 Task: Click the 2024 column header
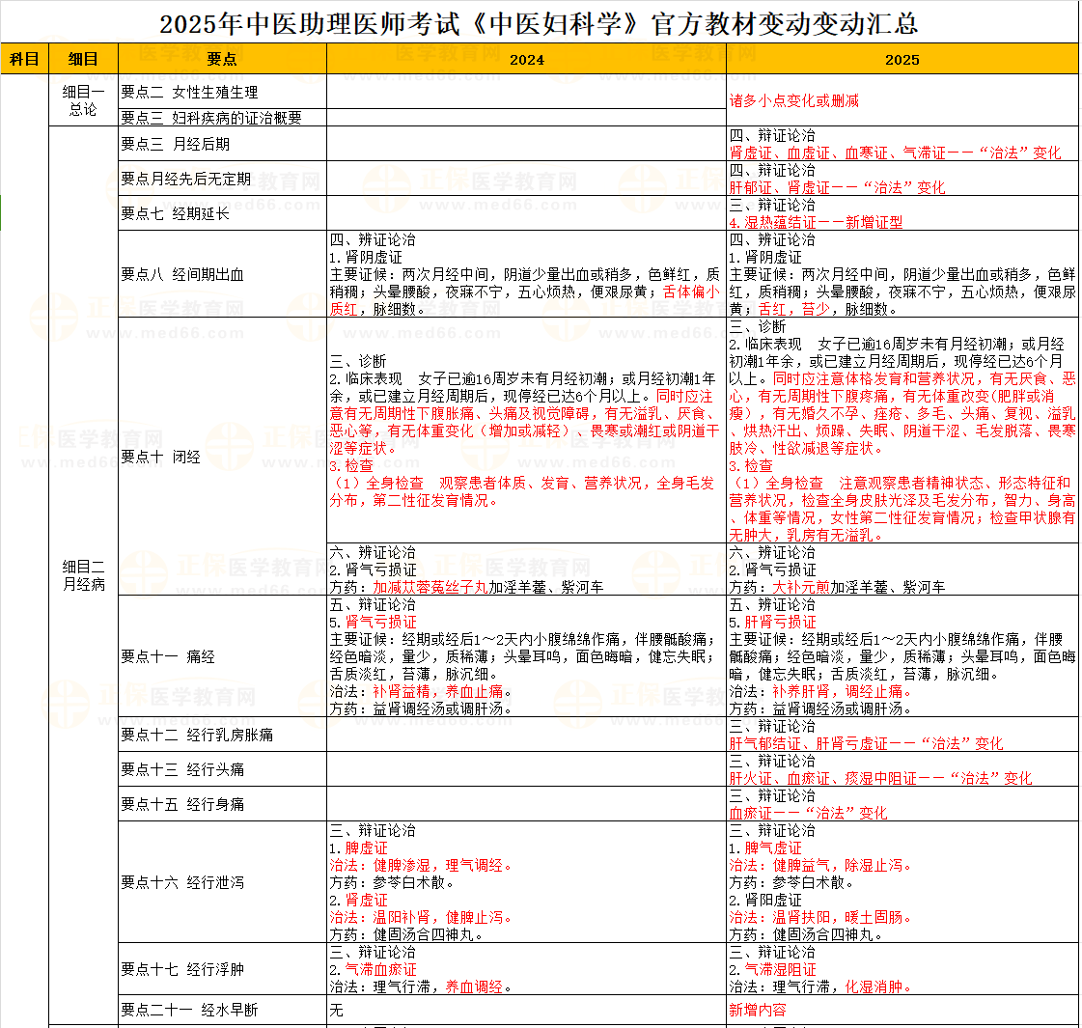click(526, 59)
